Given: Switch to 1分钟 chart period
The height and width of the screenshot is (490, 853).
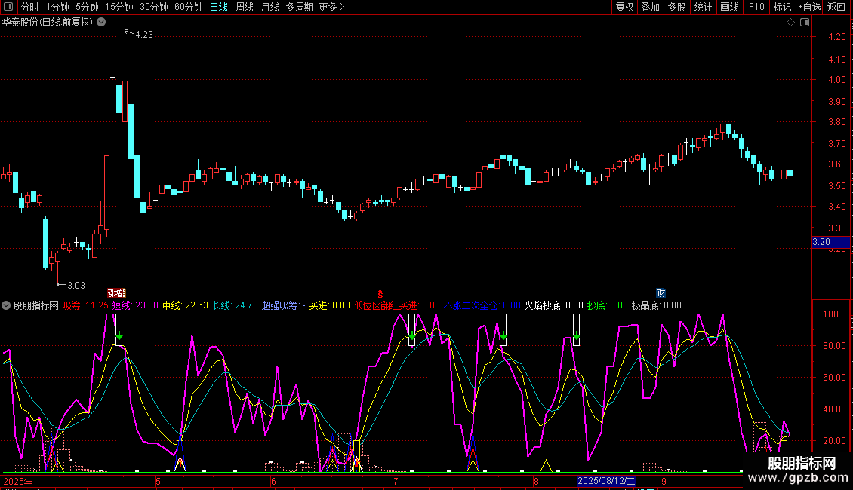Looking at the screenshot, I should click(x=57, y=7).
